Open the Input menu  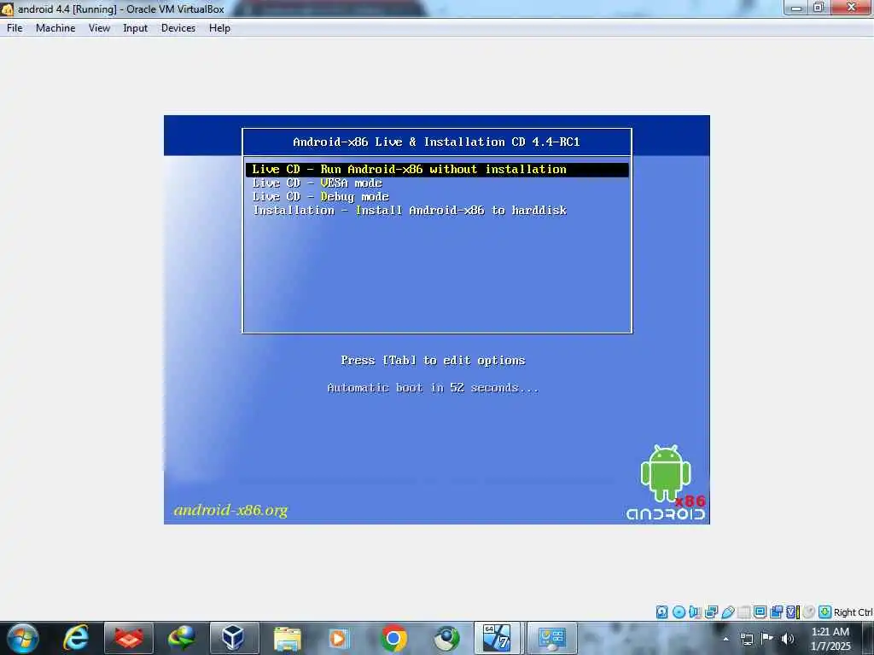pos(136,28)
